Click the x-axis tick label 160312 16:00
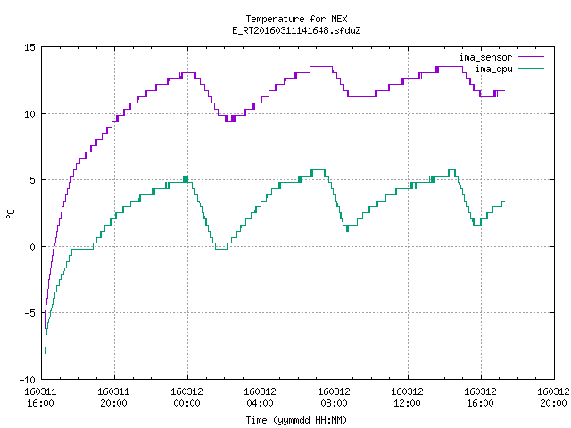Screen dimensions: 571x428 click(x=480, y=397)
